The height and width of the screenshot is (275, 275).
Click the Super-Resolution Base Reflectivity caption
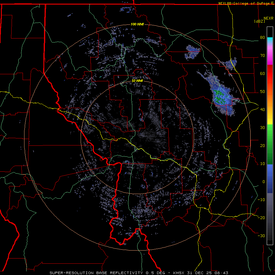[x=139, y=273]
